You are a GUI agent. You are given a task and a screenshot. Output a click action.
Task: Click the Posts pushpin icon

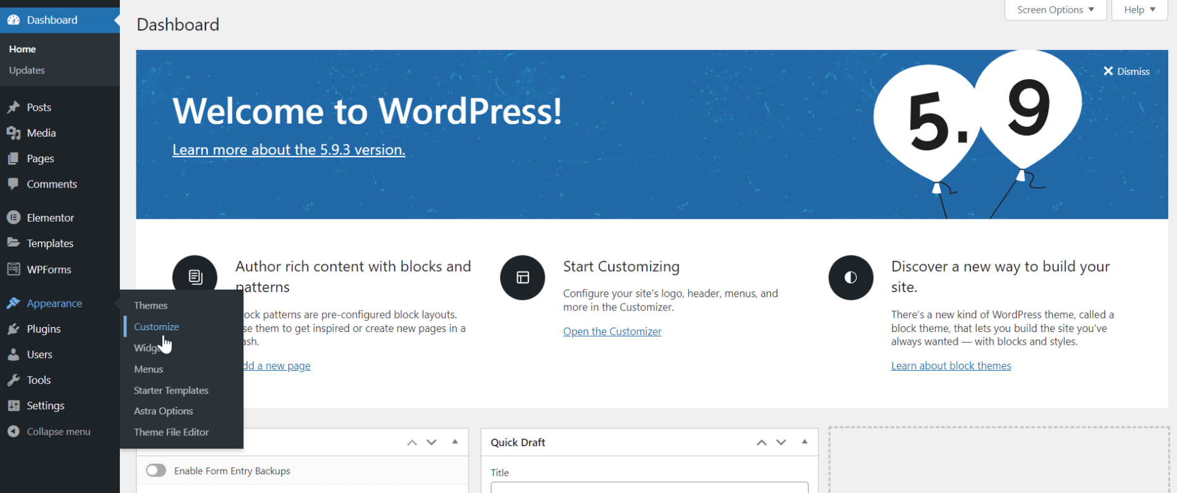click(13, 108)
